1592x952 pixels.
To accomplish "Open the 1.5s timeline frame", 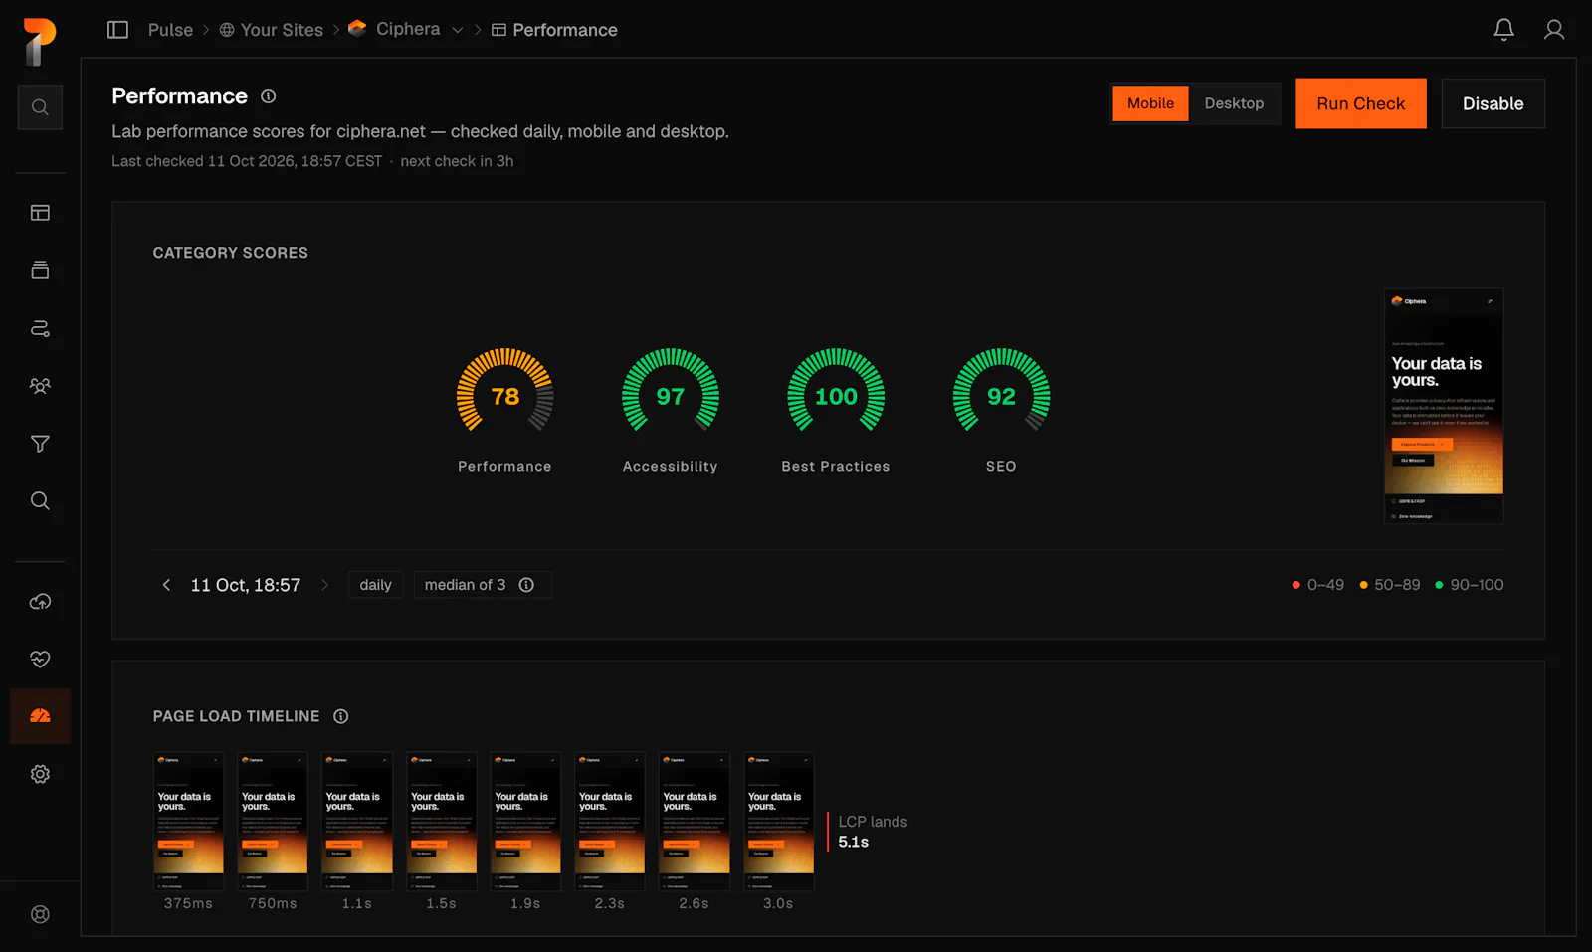I will click(x=442, y=821).
